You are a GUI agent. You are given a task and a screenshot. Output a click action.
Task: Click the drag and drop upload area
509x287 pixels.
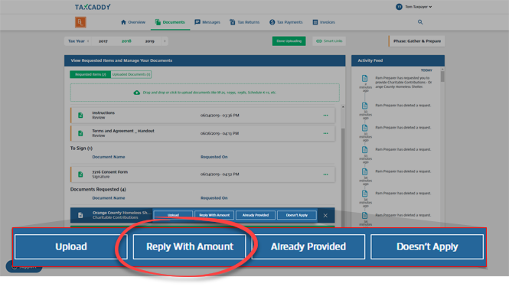tap(205, 93)
